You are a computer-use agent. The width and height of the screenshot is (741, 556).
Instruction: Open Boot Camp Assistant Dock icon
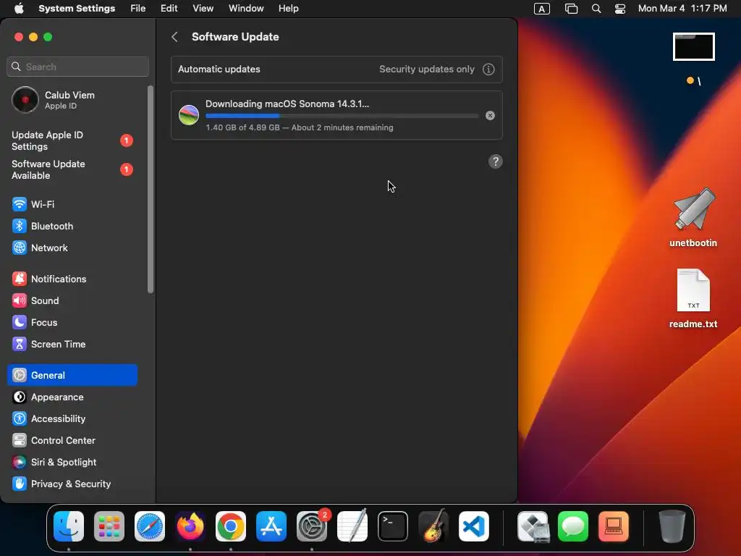pos(533,526)
